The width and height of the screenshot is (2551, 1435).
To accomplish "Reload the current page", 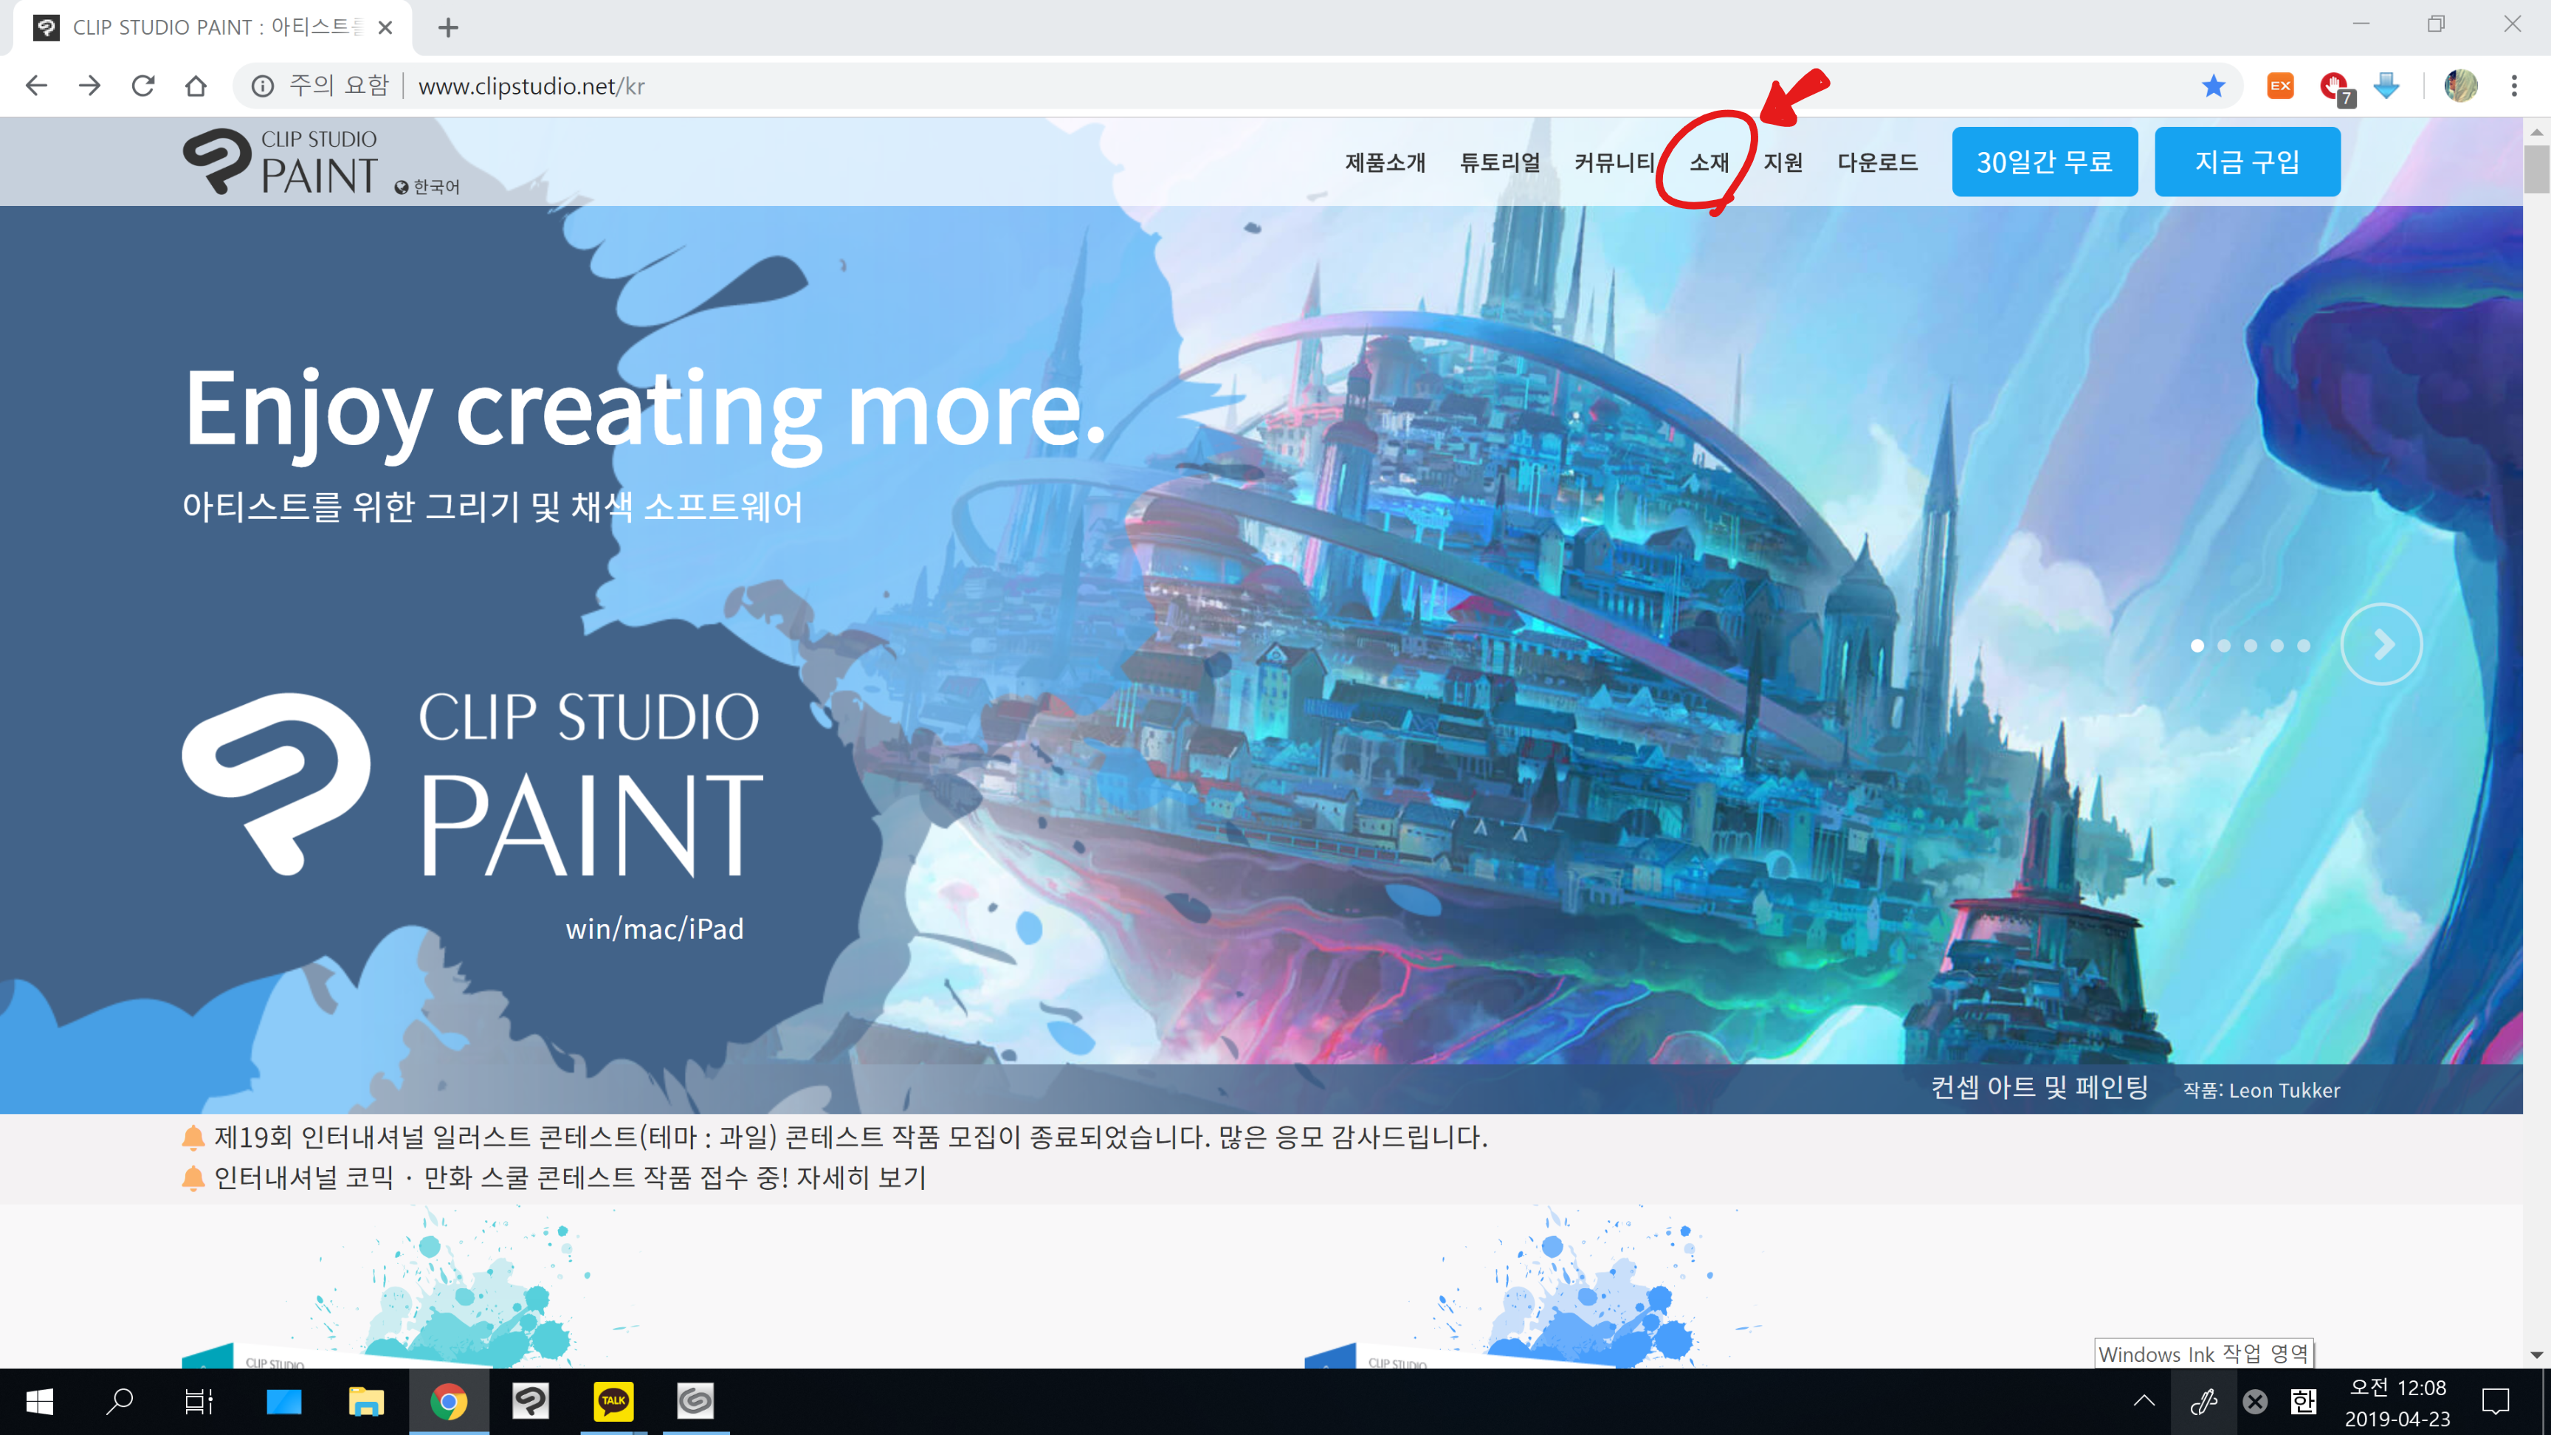I will [x=142, y=86].
